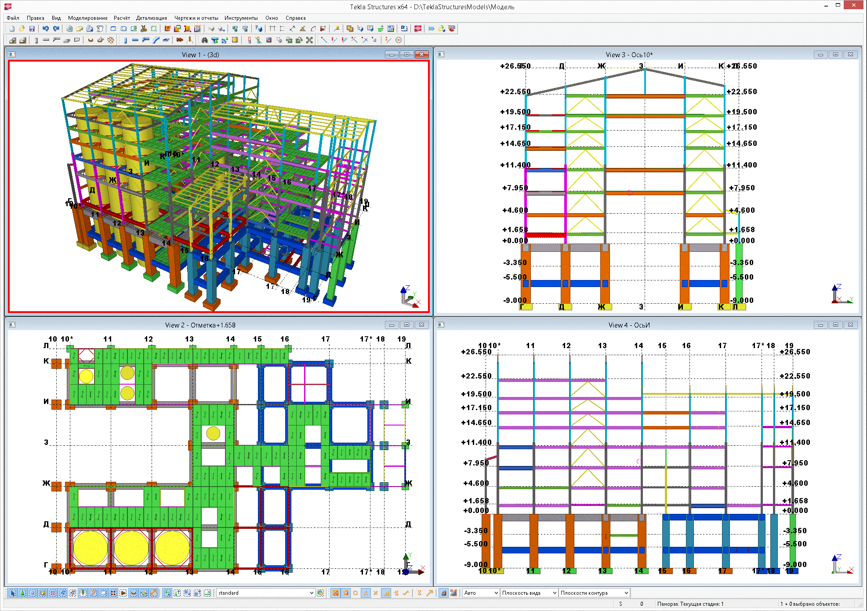Open the Чертежи и отчеты menu

pos(196,18)
